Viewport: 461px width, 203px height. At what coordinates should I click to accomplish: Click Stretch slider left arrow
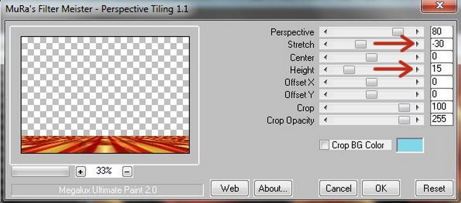pos(325,44)
